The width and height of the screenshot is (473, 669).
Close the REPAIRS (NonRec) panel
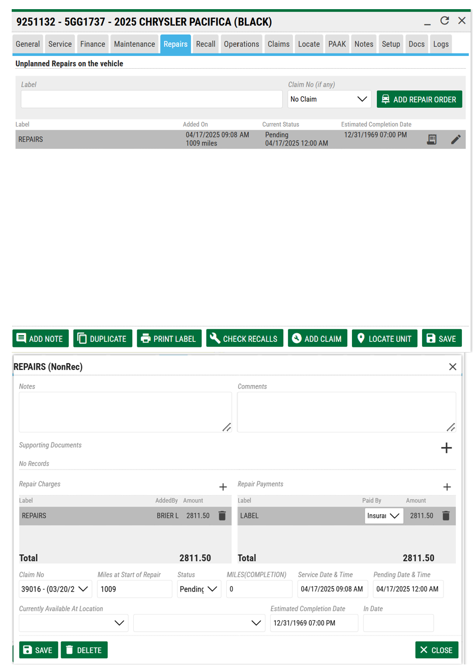pos(453,367)
